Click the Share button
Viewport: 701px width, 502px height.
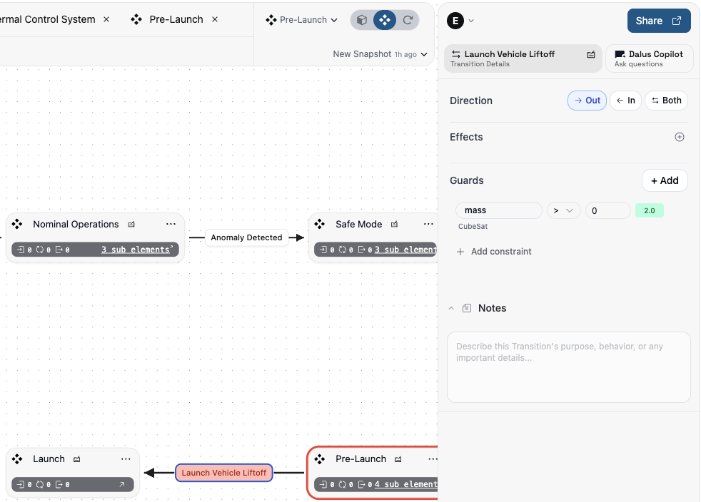658,21
